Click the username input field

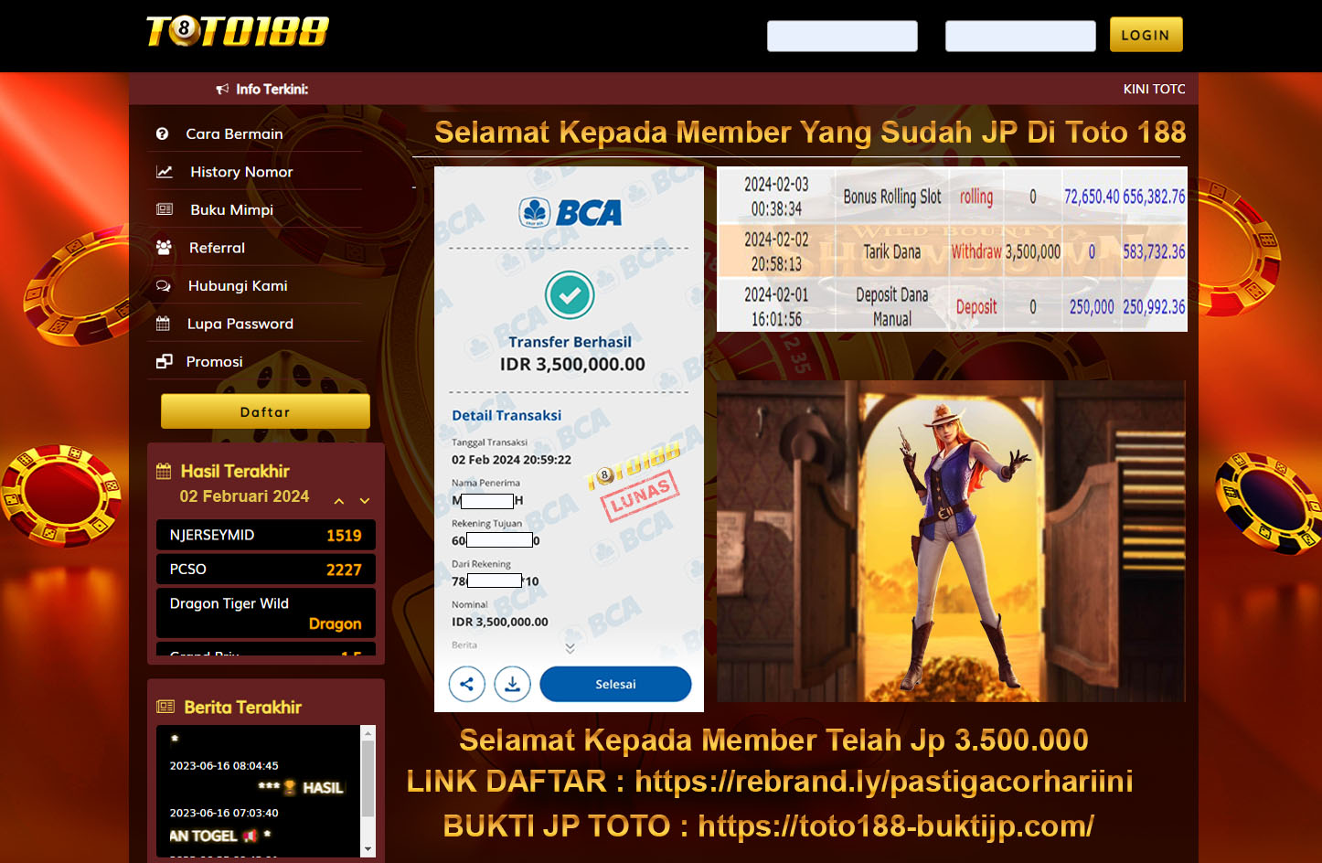pyautogui.click(x=842, y=36)
